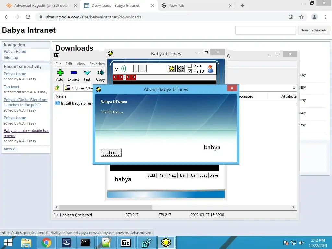Screen dimensions: 332x249
Task: Open the 7-Zip Edit menu
Action: click(69, 64)
